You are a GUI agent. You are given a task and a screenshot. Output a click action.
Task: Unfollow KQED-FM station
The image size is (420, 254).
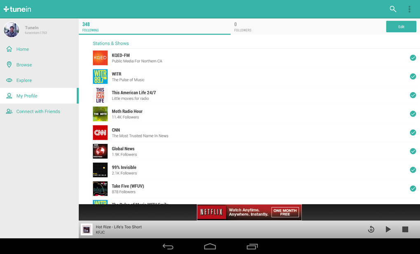(x=413, y=58)
